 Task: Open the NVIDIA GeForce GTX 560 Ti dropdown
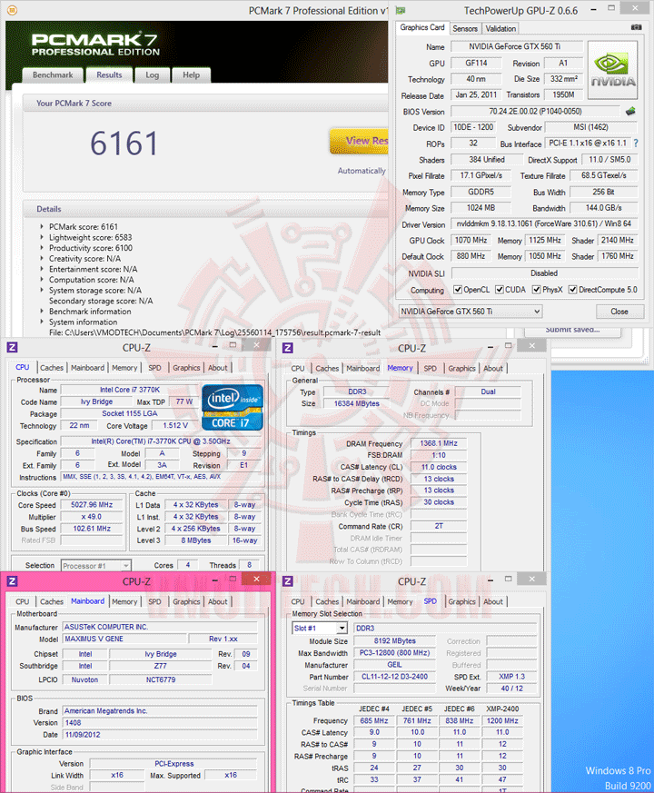(470, 312)
